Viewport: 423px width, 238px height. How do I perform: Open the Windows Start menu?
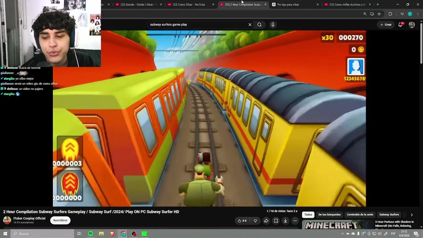(5, 234)
